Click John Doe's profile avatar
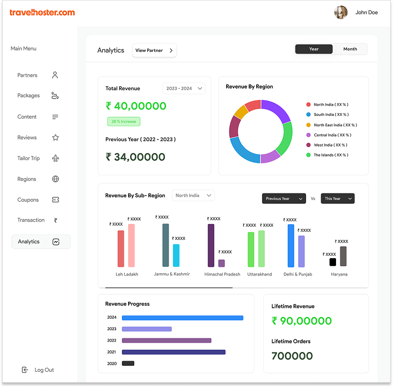The height and width of the screenshot is (387, 393). [x=340, y=12]
